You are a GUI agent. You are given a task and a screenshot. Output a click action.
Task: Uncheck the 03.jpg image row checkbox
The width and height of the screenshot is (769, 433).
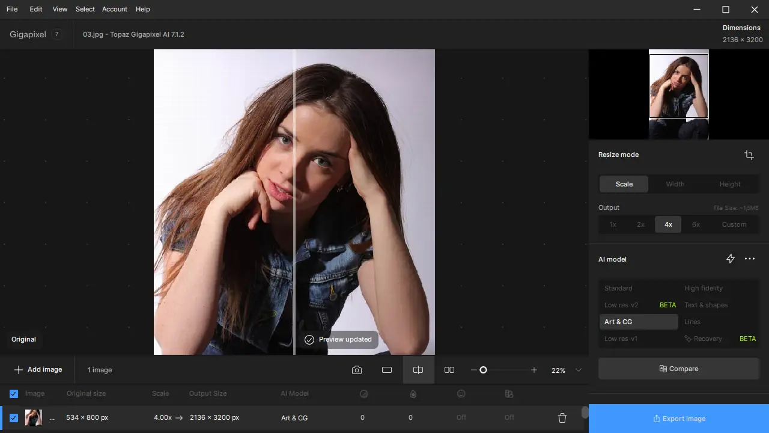point(14,418)
